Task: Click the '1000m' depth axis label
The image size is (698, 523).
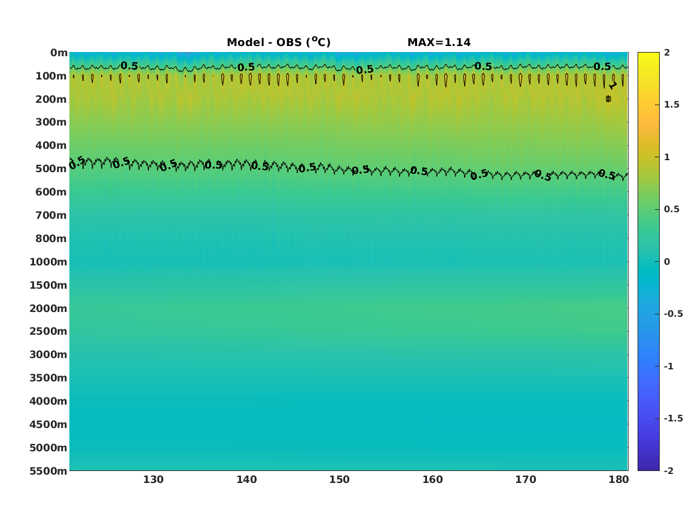Action: [x=48, y=262]
